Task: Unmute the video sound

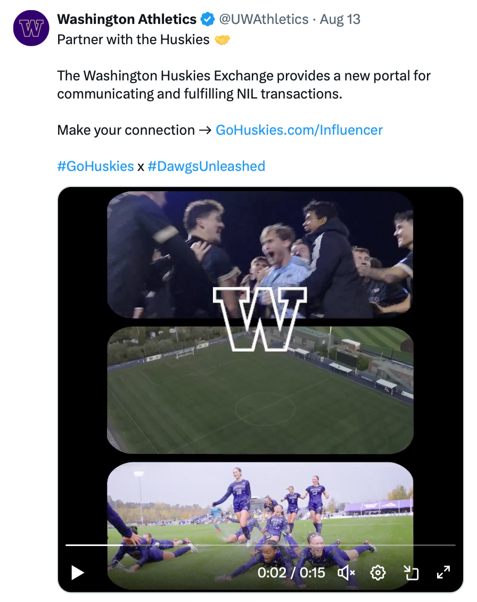Action: [347, 573]
